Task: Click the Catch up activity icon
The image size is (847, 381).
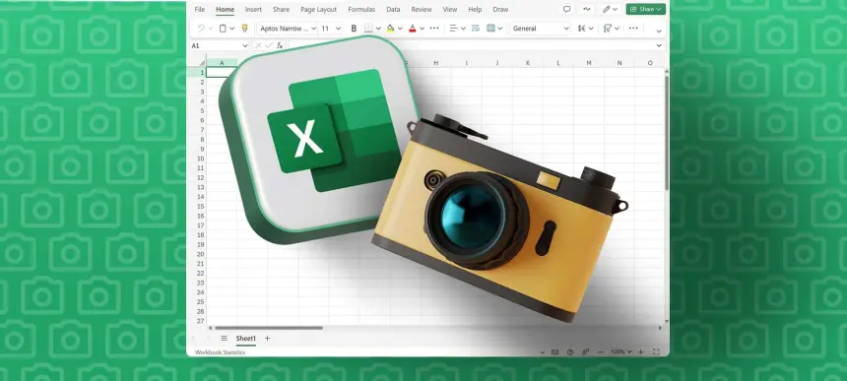Action: click(587, 9)
